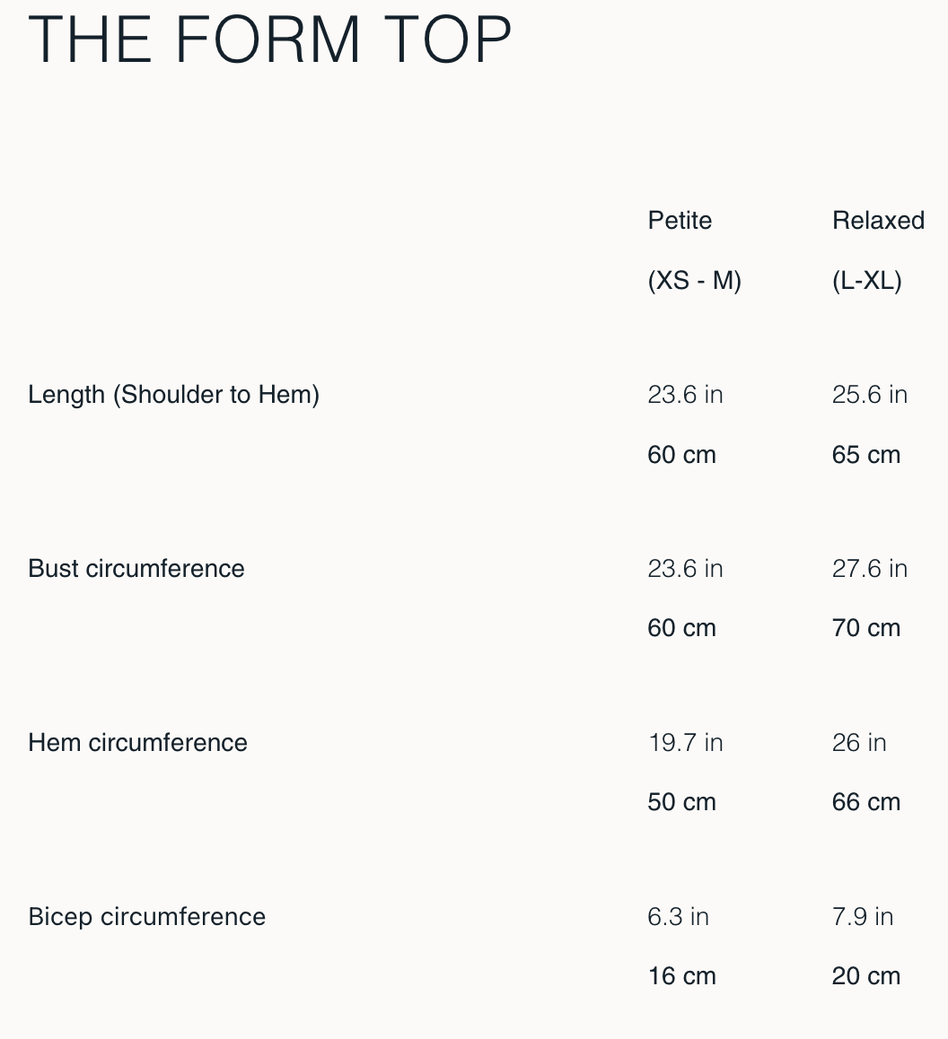Screen dimensions: 948x1039
Task: Select the Bust circumference row label
Action: [136, 568]
